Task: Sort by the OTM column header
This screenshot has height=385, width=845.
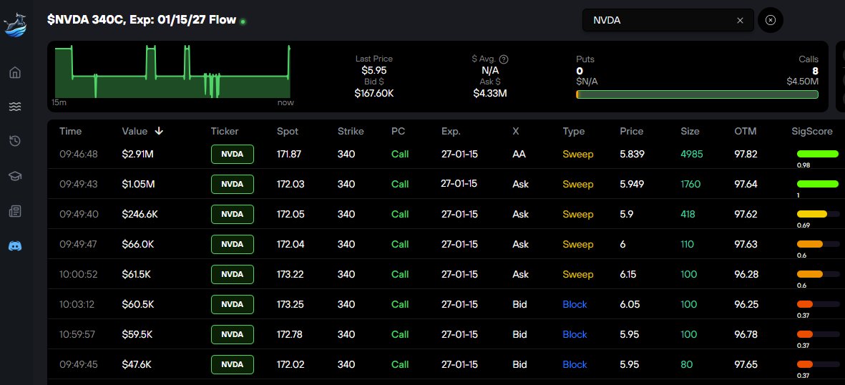Action: (746, 131)
